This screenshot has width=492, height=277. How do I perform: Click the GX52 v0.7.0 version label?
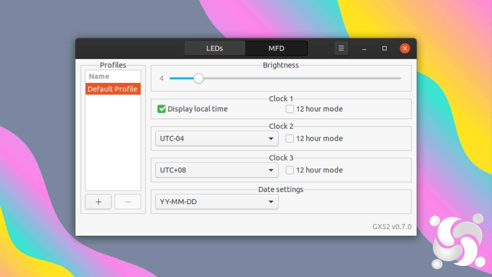click(392, 227)
